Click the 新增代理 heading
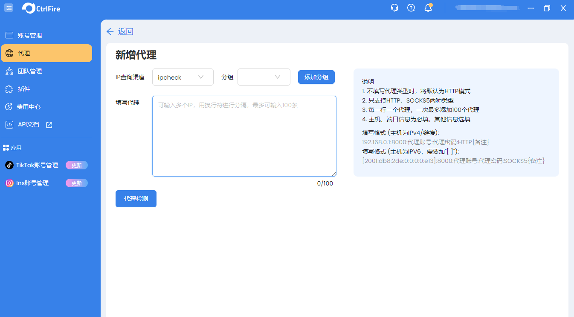The width and height of the screenshot is (574, 317). point(136,55)
